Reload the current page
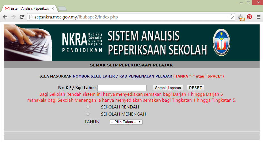This screenshot has height=142, width=263. pyautogui.click(x=22, y=17)
